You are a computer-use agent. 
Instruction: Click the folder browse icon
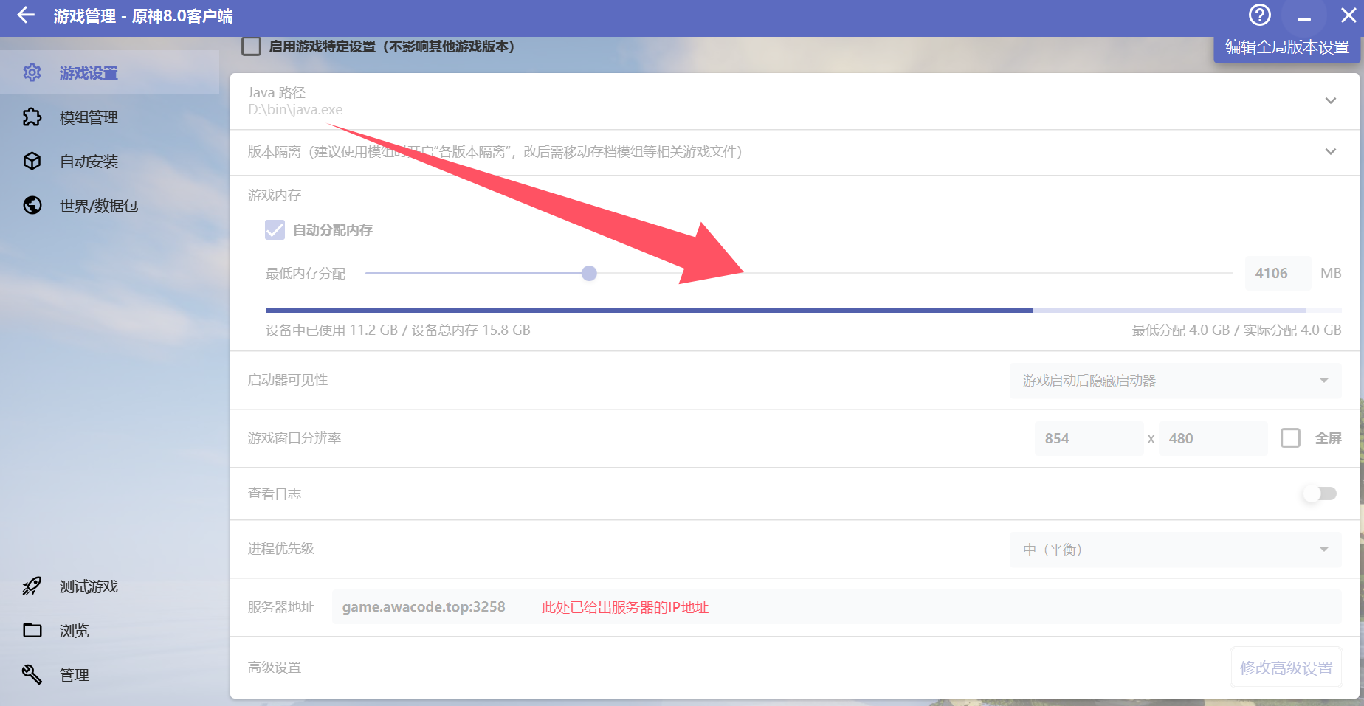coord(32,630)
